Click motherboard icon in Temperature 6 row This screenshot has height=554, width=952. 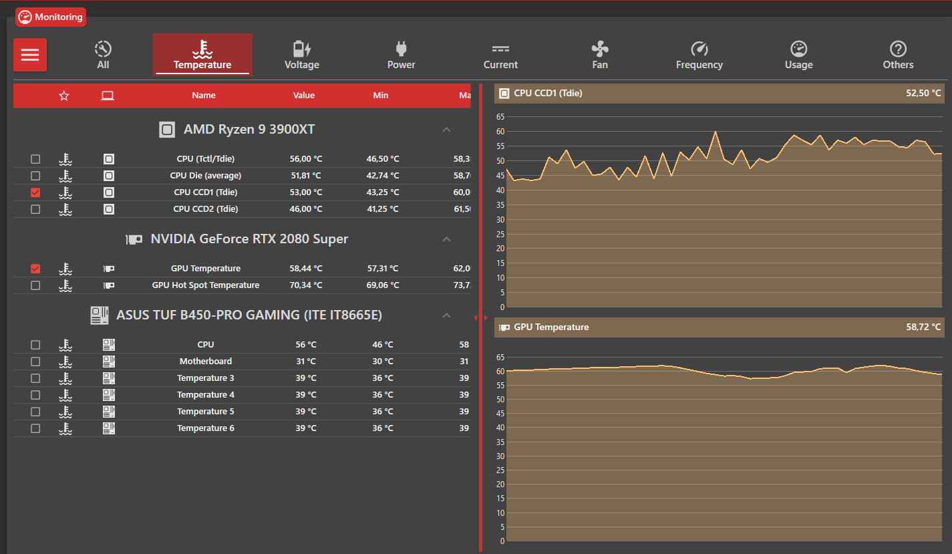click(x=109, y=428)
